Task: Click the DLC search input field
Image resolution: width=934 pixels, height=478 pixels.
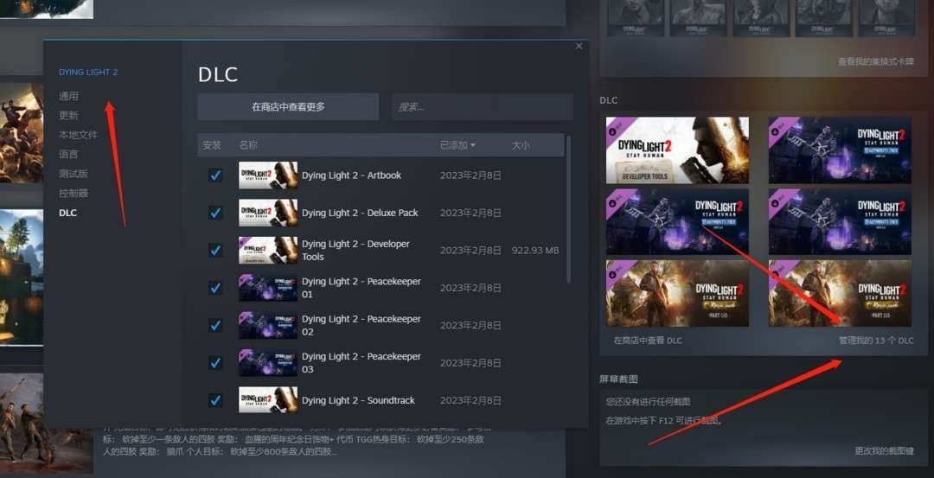Action: pos(482,107)
